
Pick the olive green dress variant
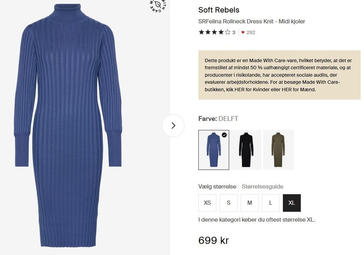click(278, 150)
